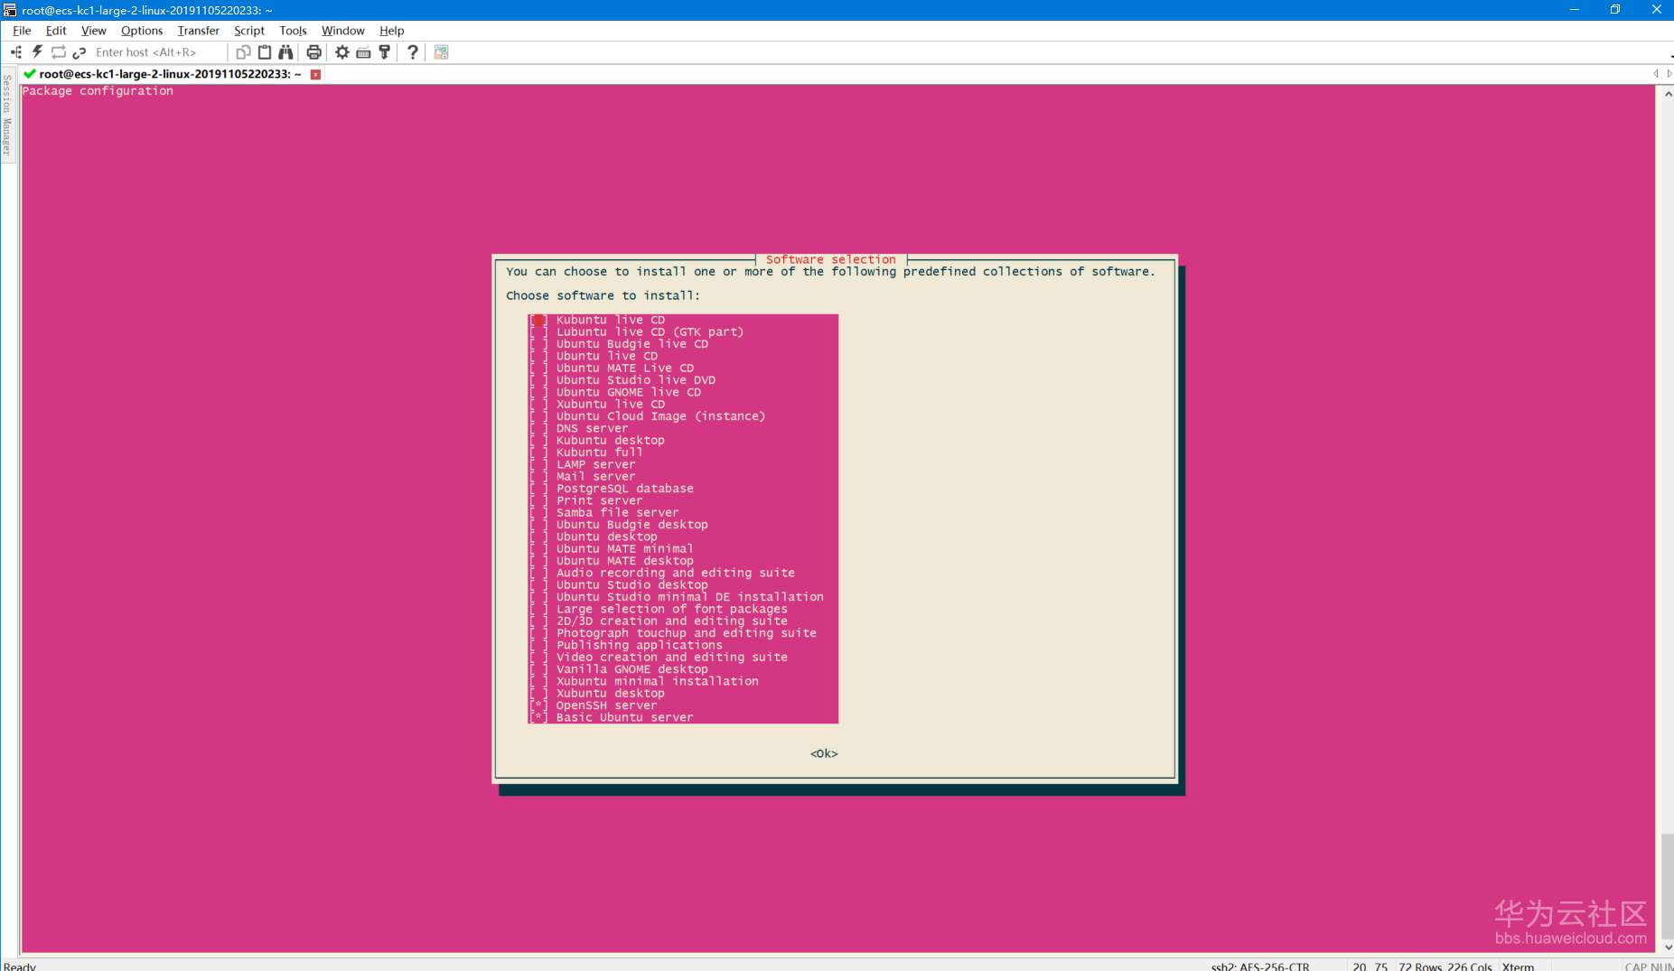Uncheck the Basic Ubuntu server checkbox
This screenshot has height=971, width=1674.
coord(538,717)
